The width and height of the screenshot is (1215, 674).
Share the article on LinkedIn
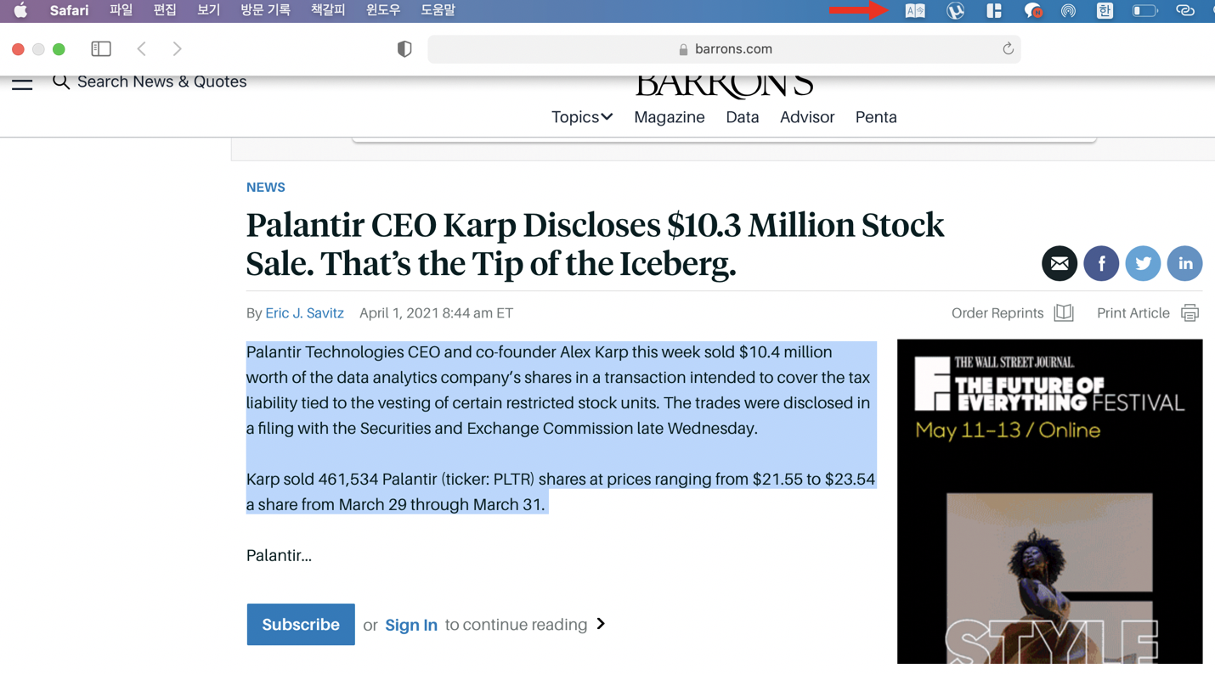[1184, 264]
